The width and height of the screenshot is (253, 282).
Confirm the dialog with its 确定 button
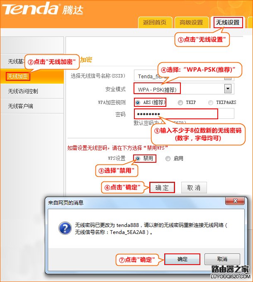tap(182, 259)
